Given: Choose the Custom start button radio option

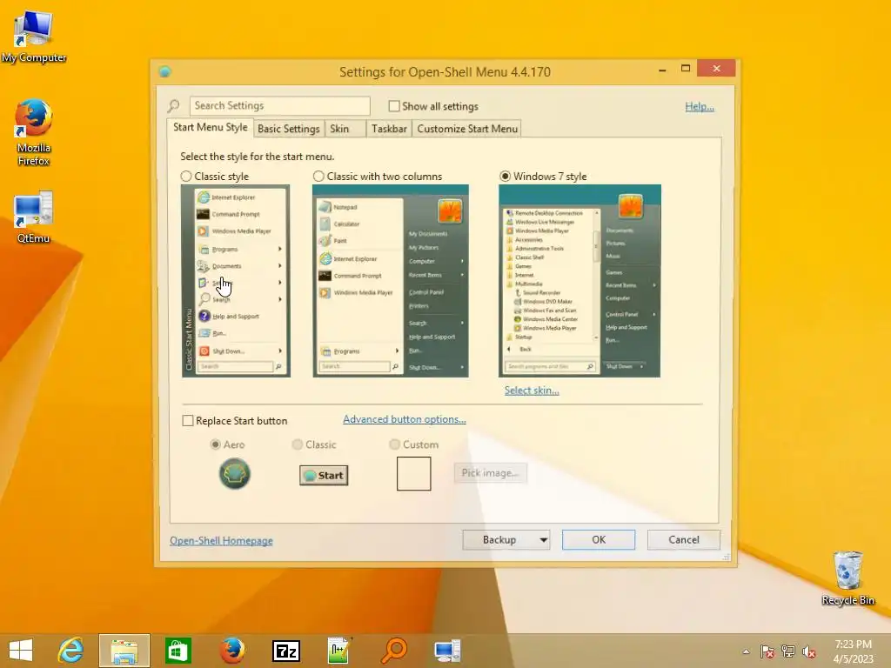Looking at the screenshot, I should pyautogui.click(x=394, y=444).
